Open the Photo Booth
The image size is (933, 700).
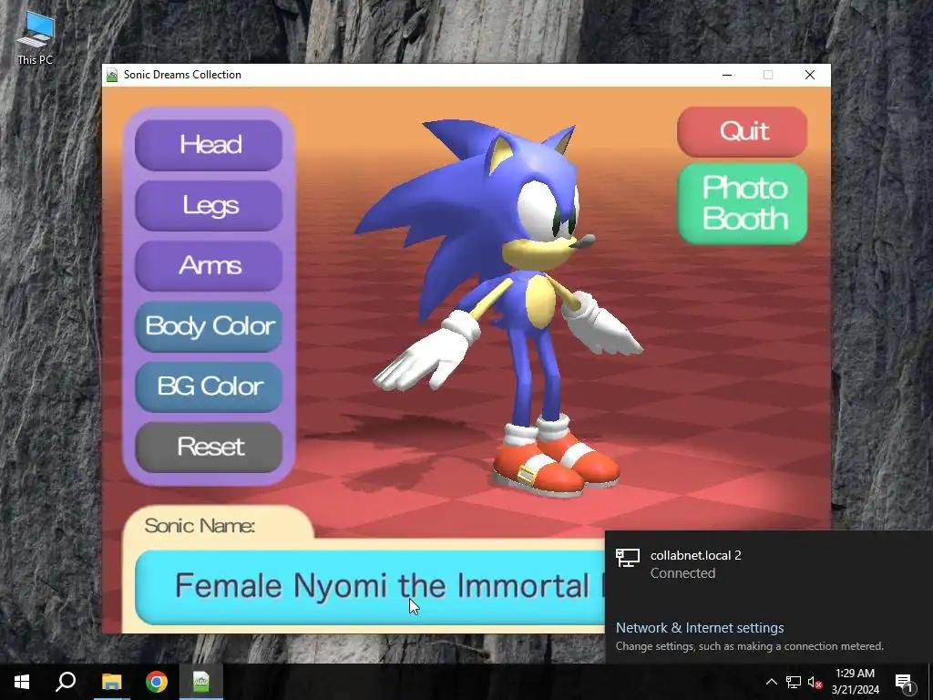pos(742,204)
